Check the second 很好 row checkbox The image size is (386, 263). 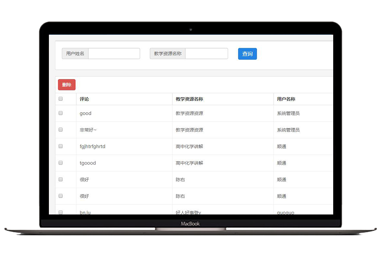61,196
